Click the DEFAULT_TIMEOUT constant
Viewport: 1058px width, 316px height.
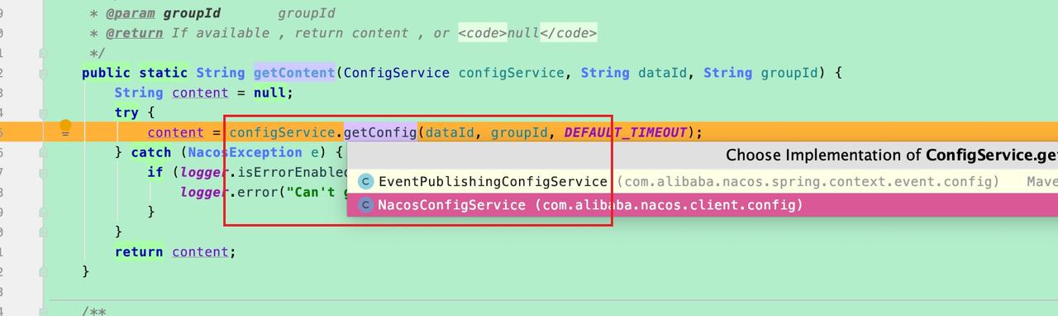coord(626,132)
